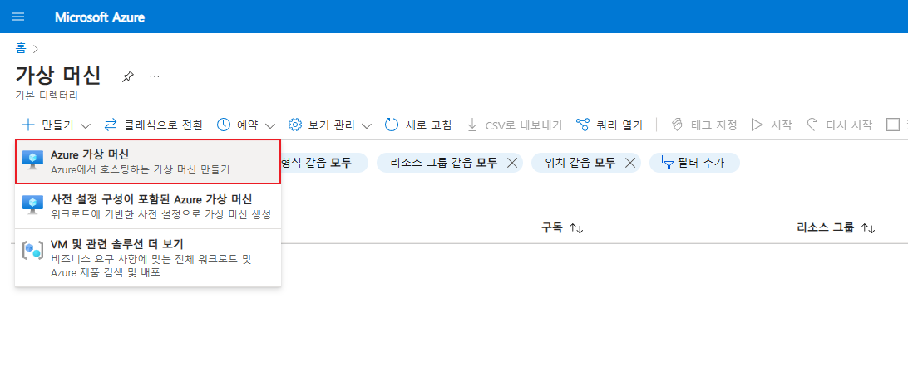Click the VM solutions bracket icon
The width and height of the screenshot is (908, 386).
(32, 250)
